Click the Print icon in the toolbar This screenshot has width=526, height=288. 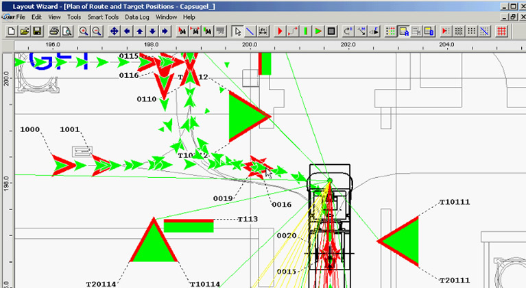[54, 31]
